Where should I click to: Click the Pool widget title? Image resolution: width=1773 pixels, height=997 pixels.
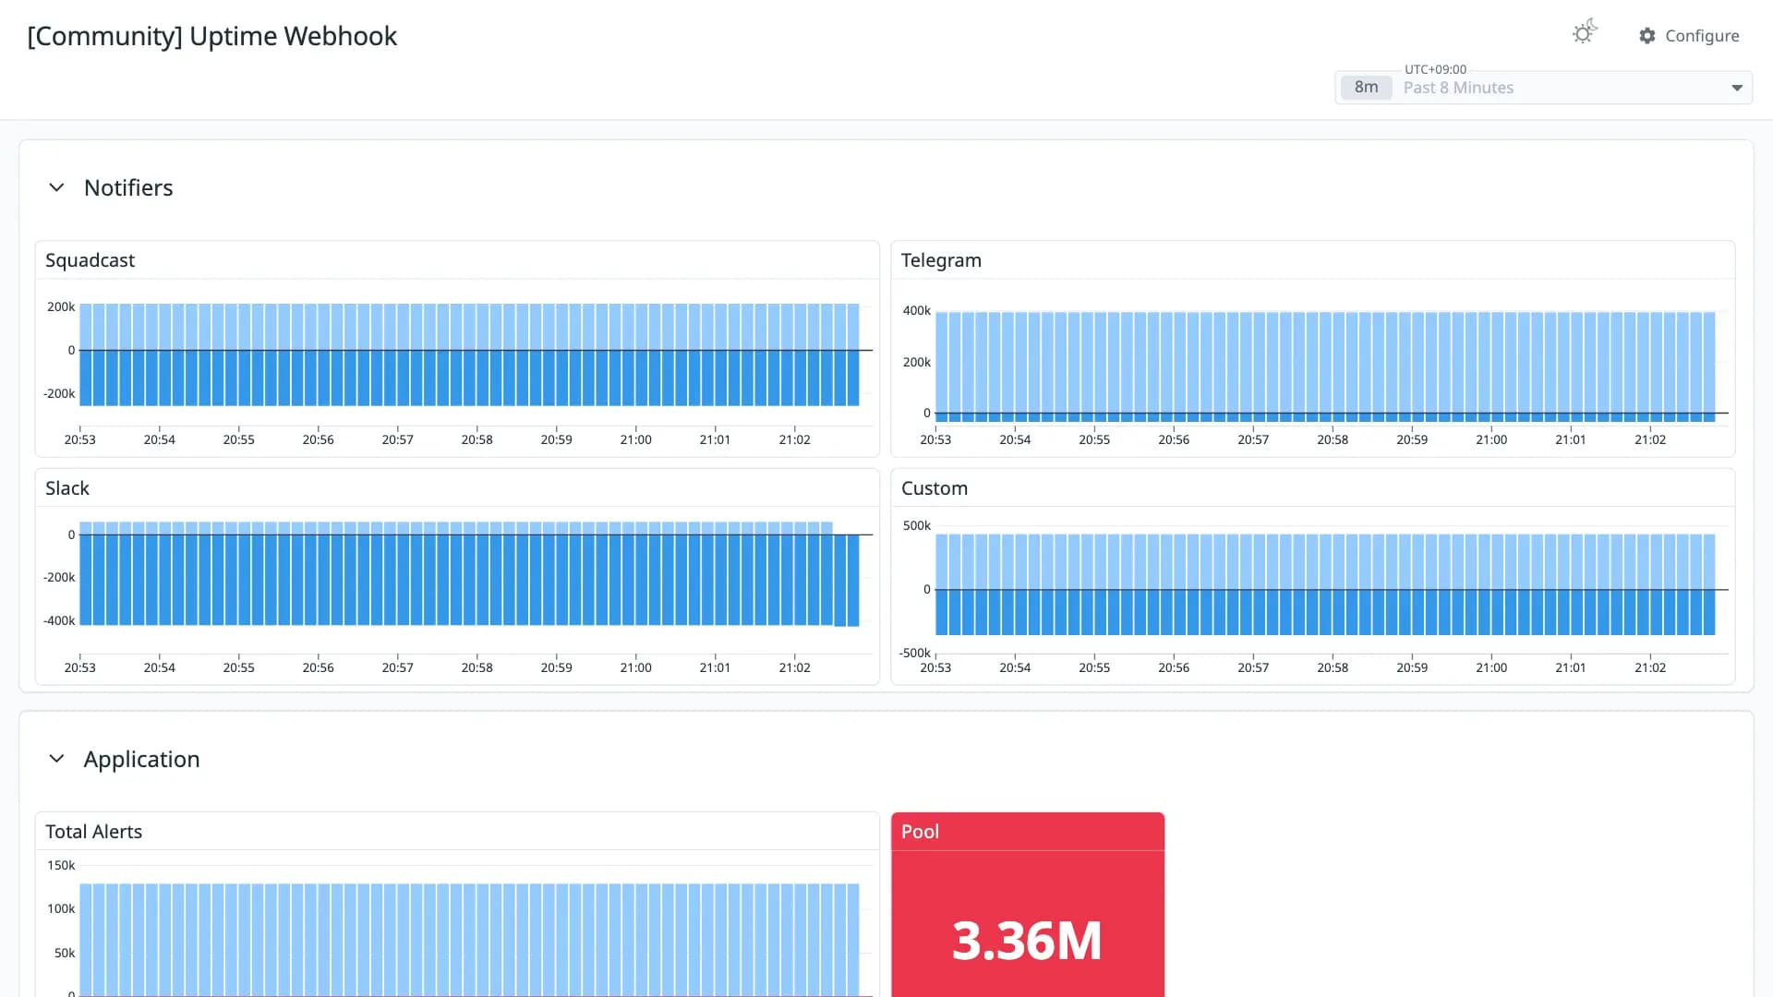pyautogui.click(x=920, y=832)
